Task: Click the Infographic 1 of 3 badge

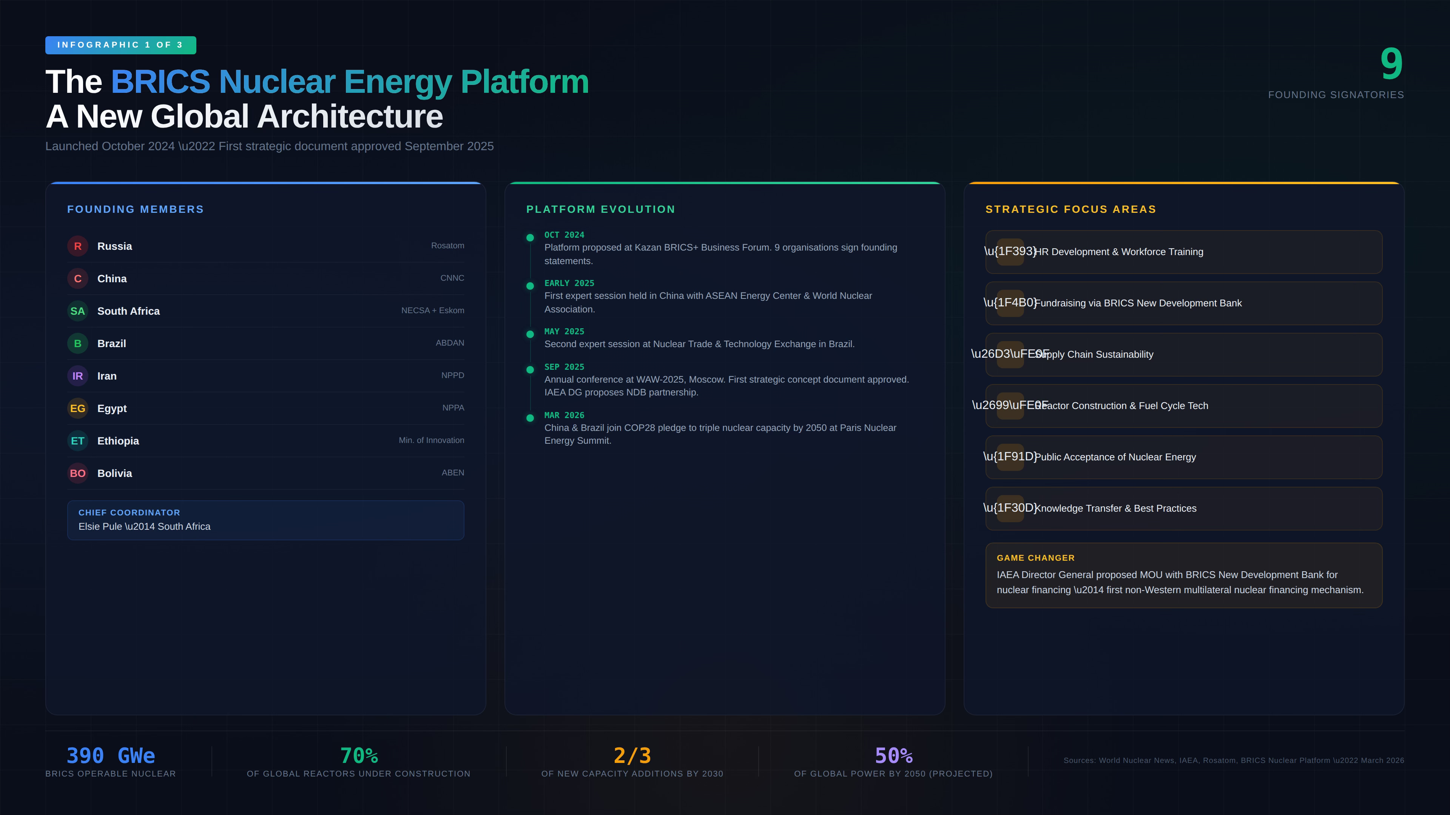Action: [x=120, y=45]
